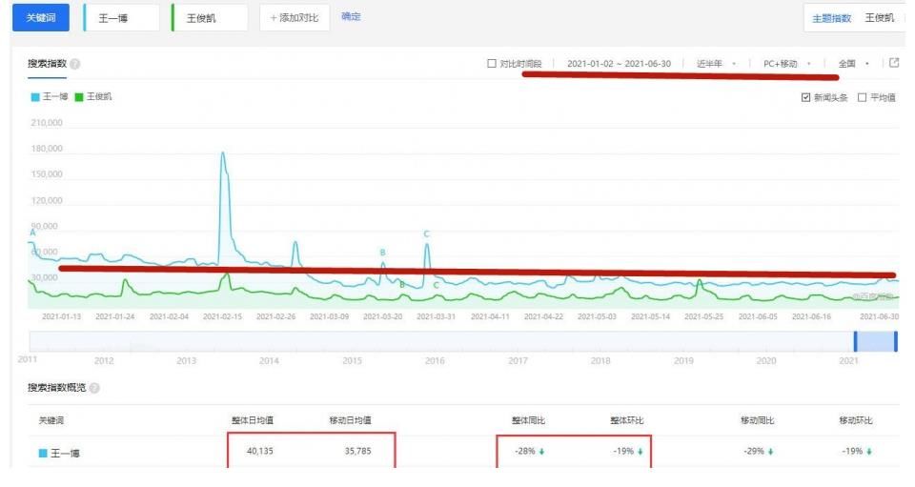Click the 2021-02-15 axis date label
Image resolution: width=915 pixels, height=487 pixels.
(222, 316)
